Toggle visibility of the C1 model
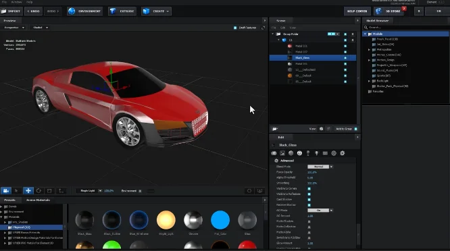The image size is (450, 251). pyautogui.click(x=345, y=40)
